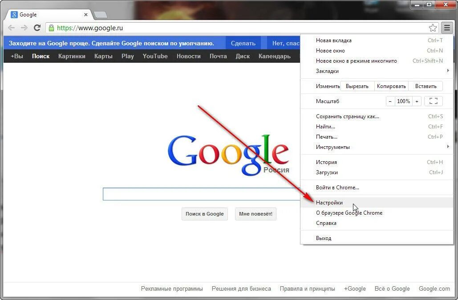Viewport: 458px width, 300px height.
Task: Select Сохранить страницу как...
Action: point(377,116)
